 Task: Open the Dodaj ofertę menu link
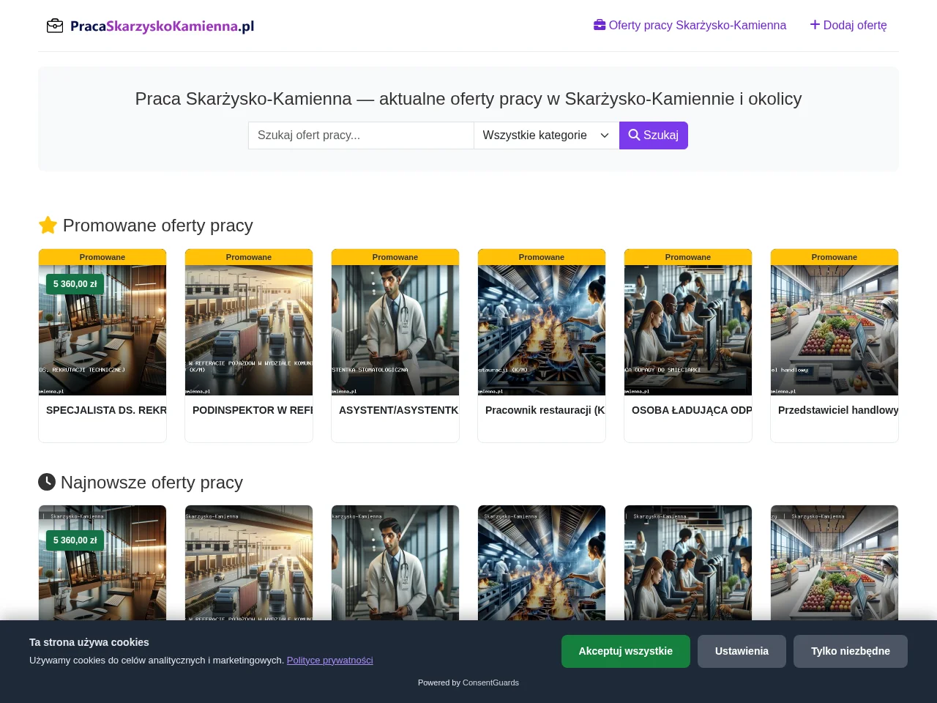coord(848,26)
